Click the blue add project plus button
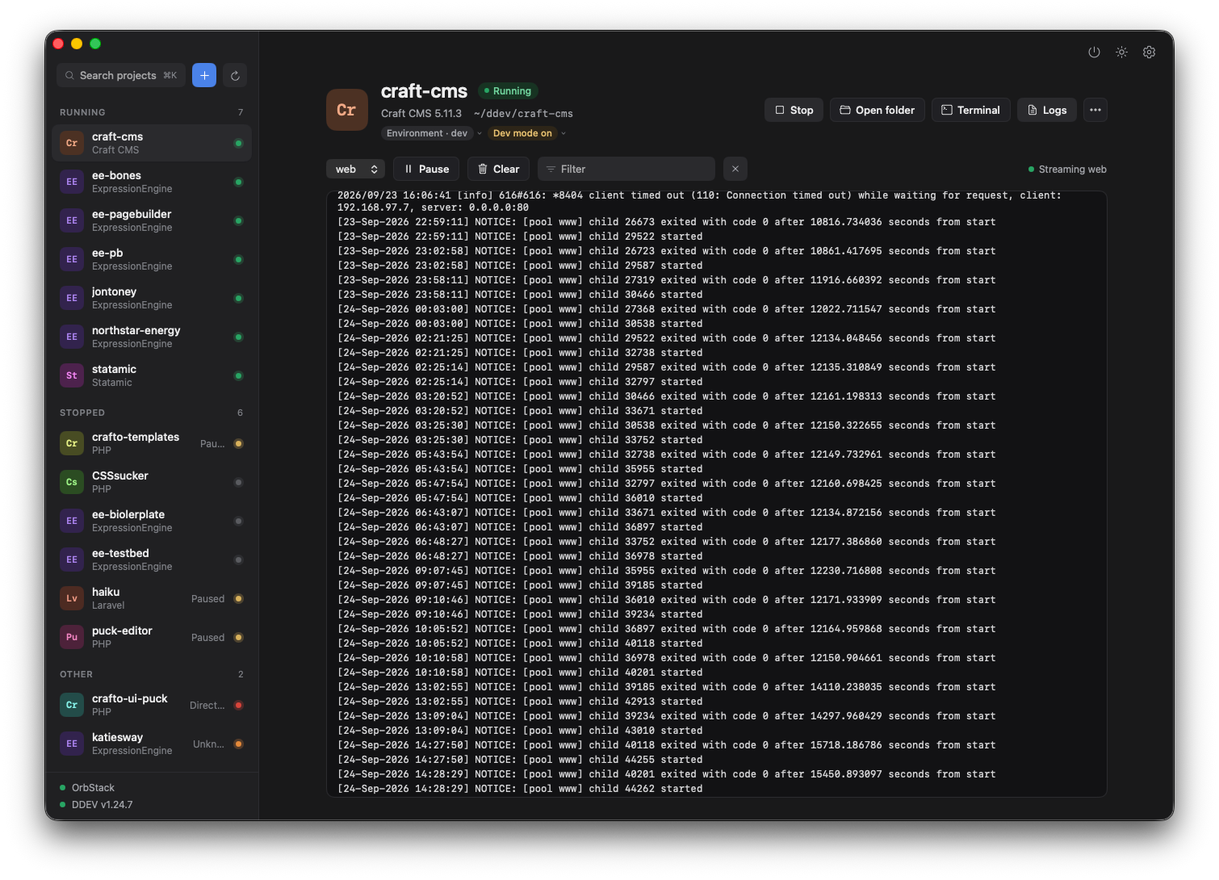 [204, 75]
